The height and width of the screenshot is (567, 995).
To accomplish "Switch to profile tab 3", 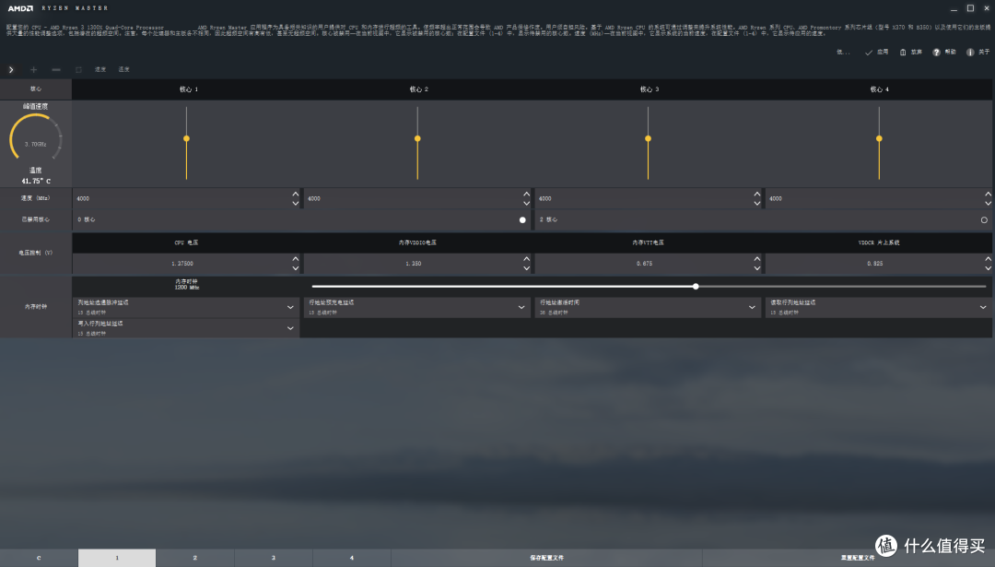I will (274, 558).
